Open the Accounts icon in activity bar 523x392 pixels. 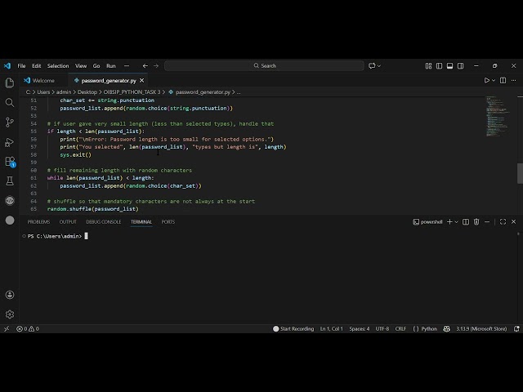(x=10, y=295)
